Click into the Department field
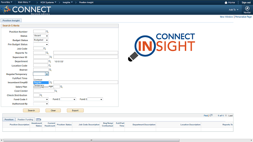 tap(41, 61)
